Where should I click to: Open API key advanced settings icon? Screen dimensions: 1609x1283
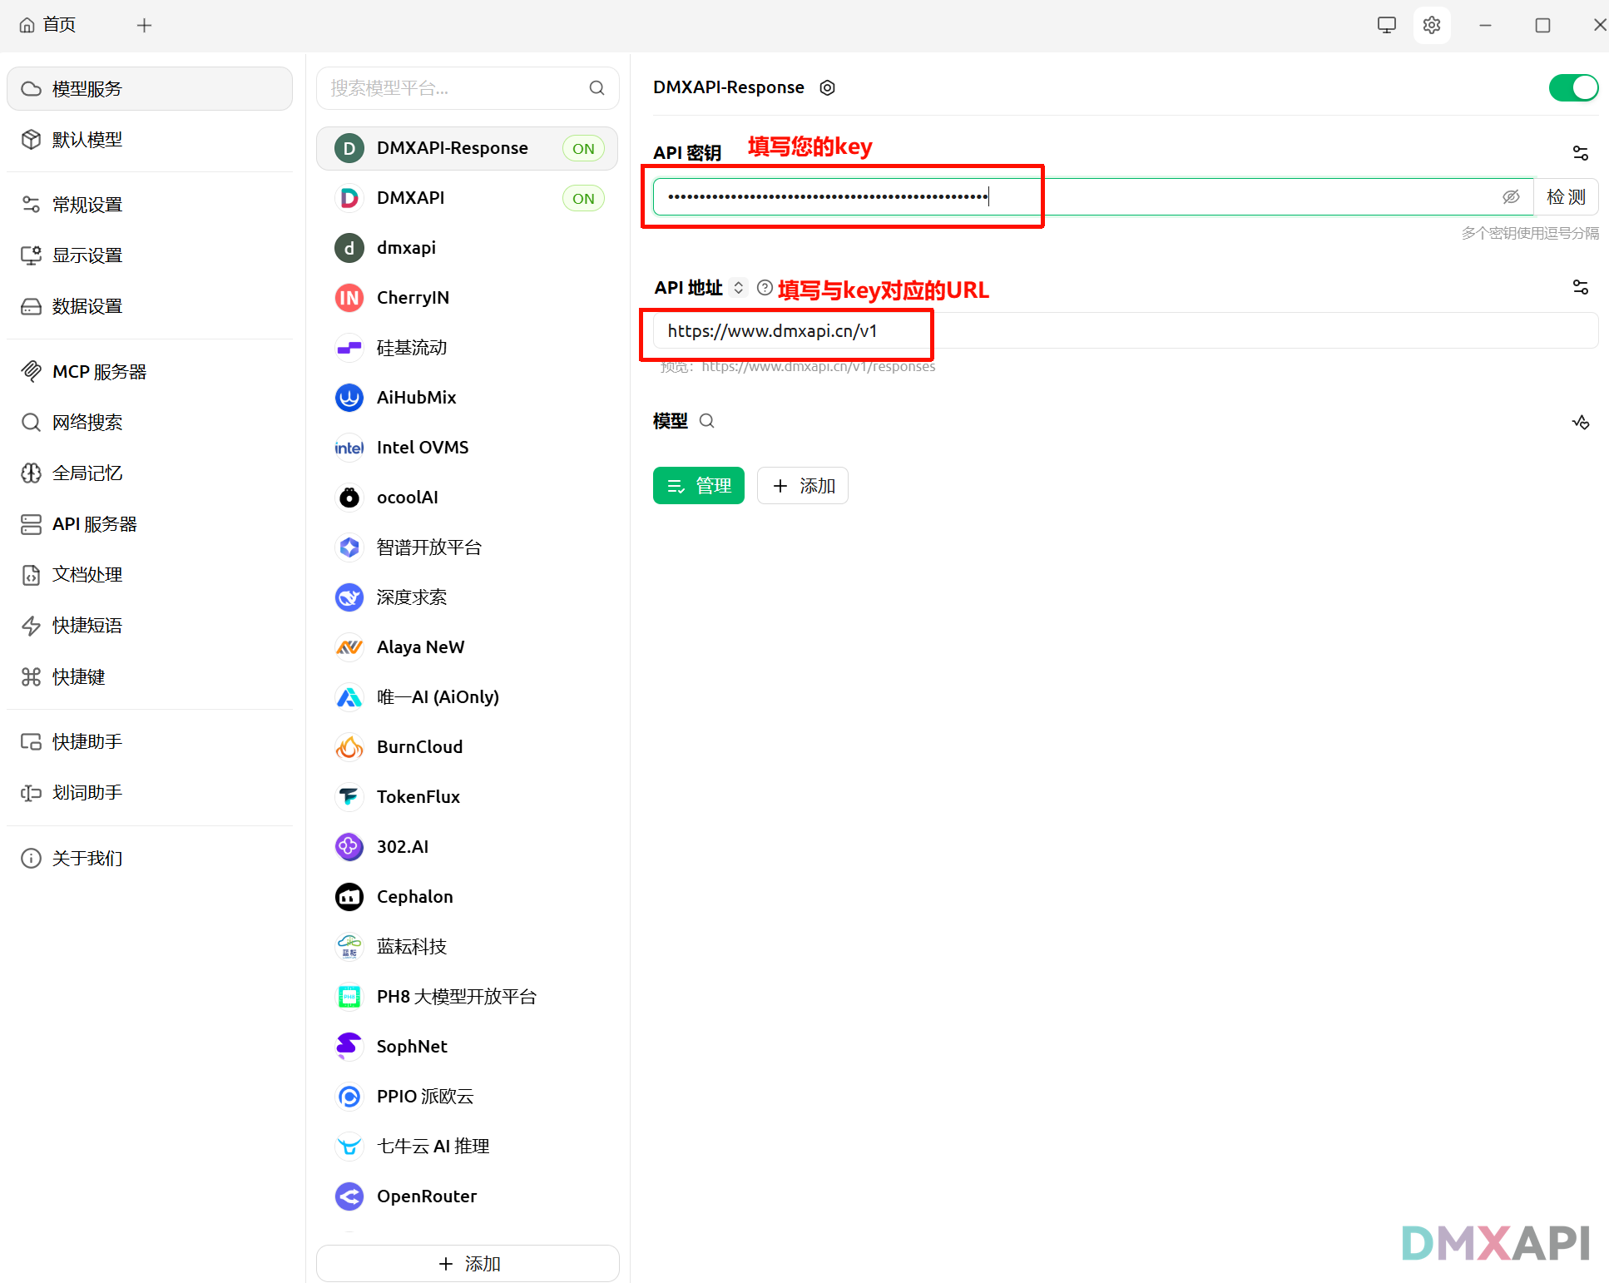[x=1580, y=153]
